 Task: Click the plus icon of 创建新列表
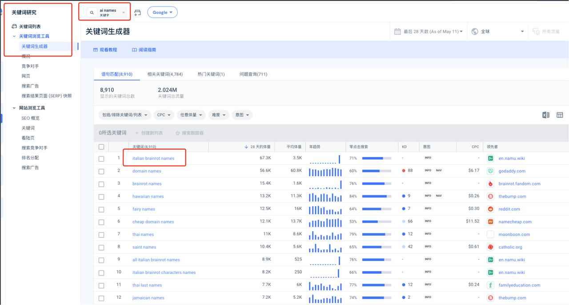pos(137,133)
